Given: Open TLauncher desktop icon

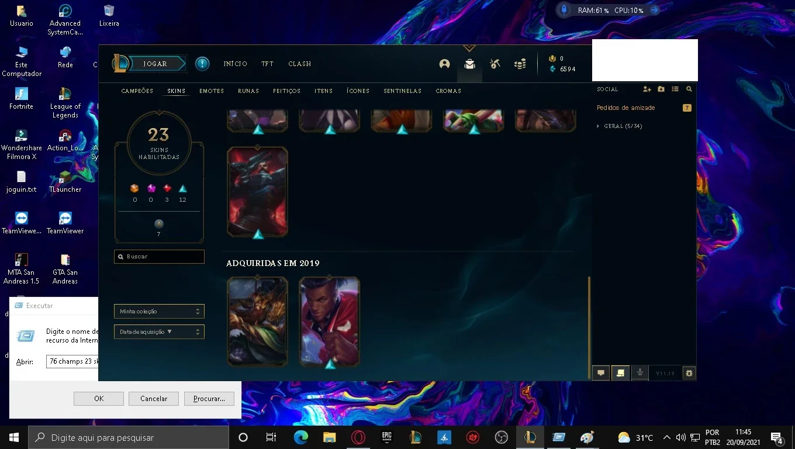Looking at the screenshot, I should (x=65, y=181).
